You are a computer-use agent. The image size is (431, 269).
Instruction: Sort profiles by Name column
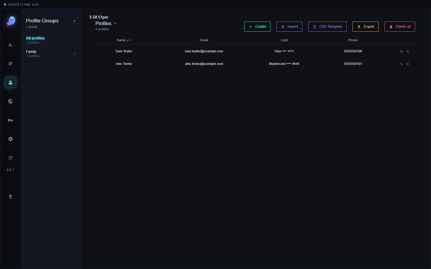[x=124, y=40]
